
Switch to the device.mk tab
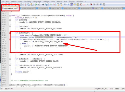[x=55, y=8]
